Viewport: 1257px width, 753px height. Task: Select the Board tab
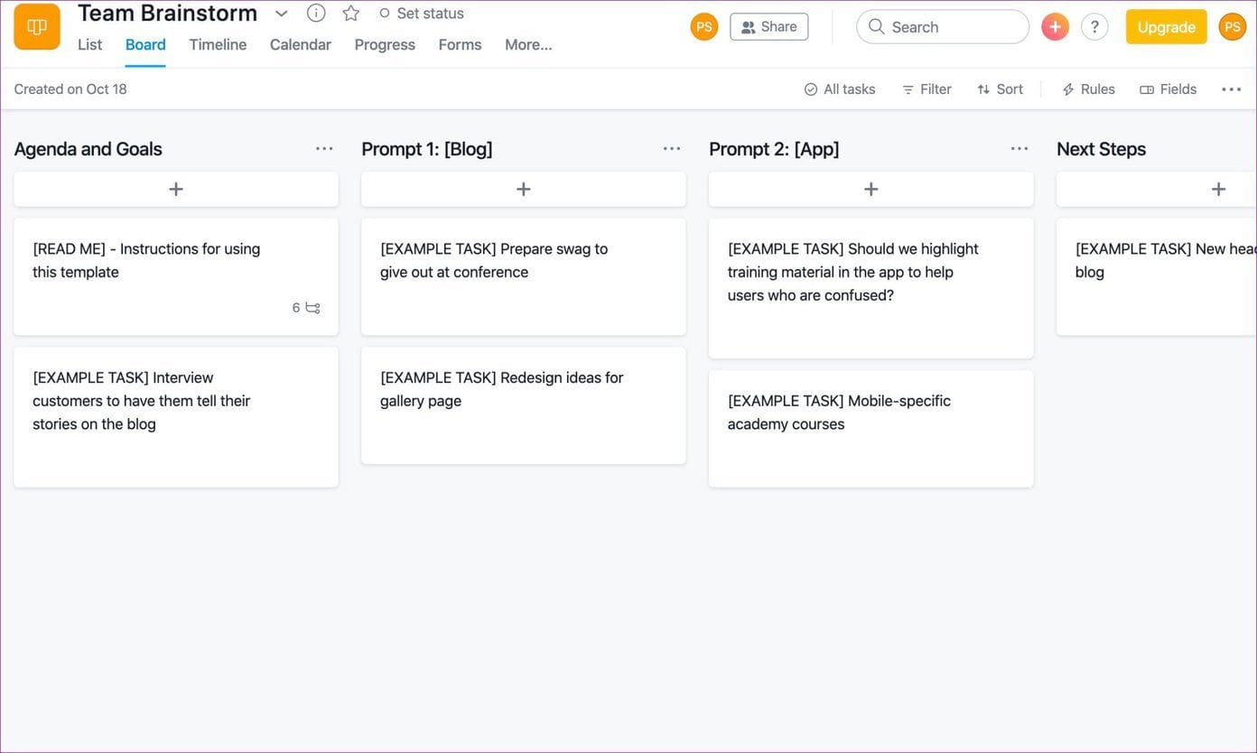145,44
